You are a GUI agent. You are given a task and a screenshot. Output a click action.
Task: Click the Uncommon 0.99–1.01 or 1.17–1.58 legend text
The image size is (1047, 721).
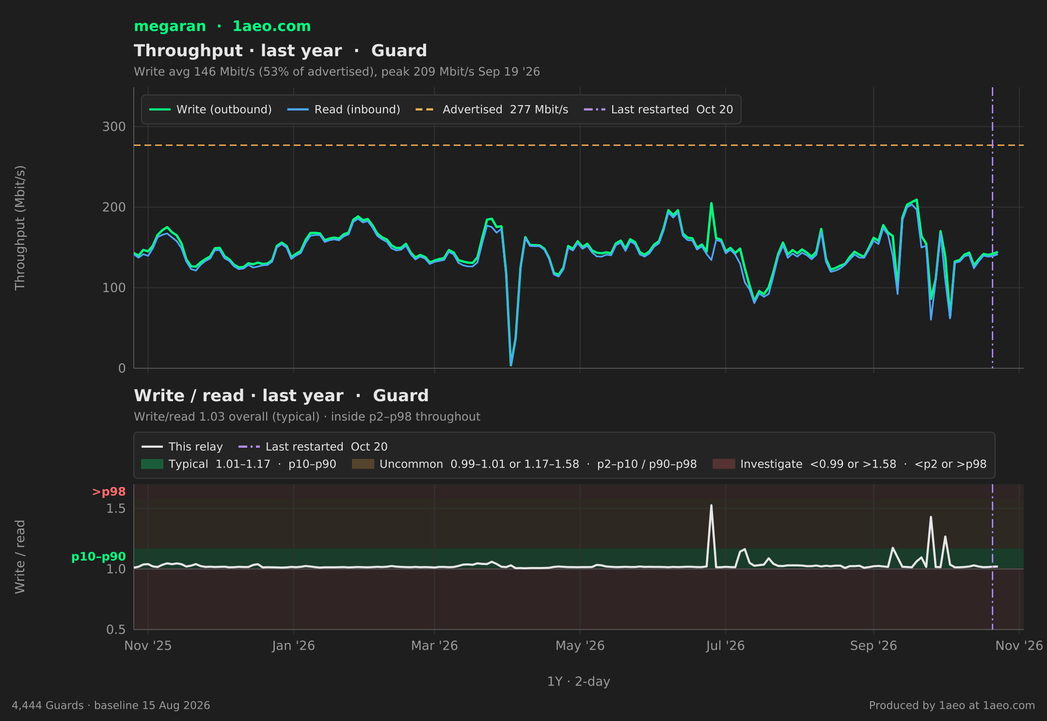(x=538, y=464)
